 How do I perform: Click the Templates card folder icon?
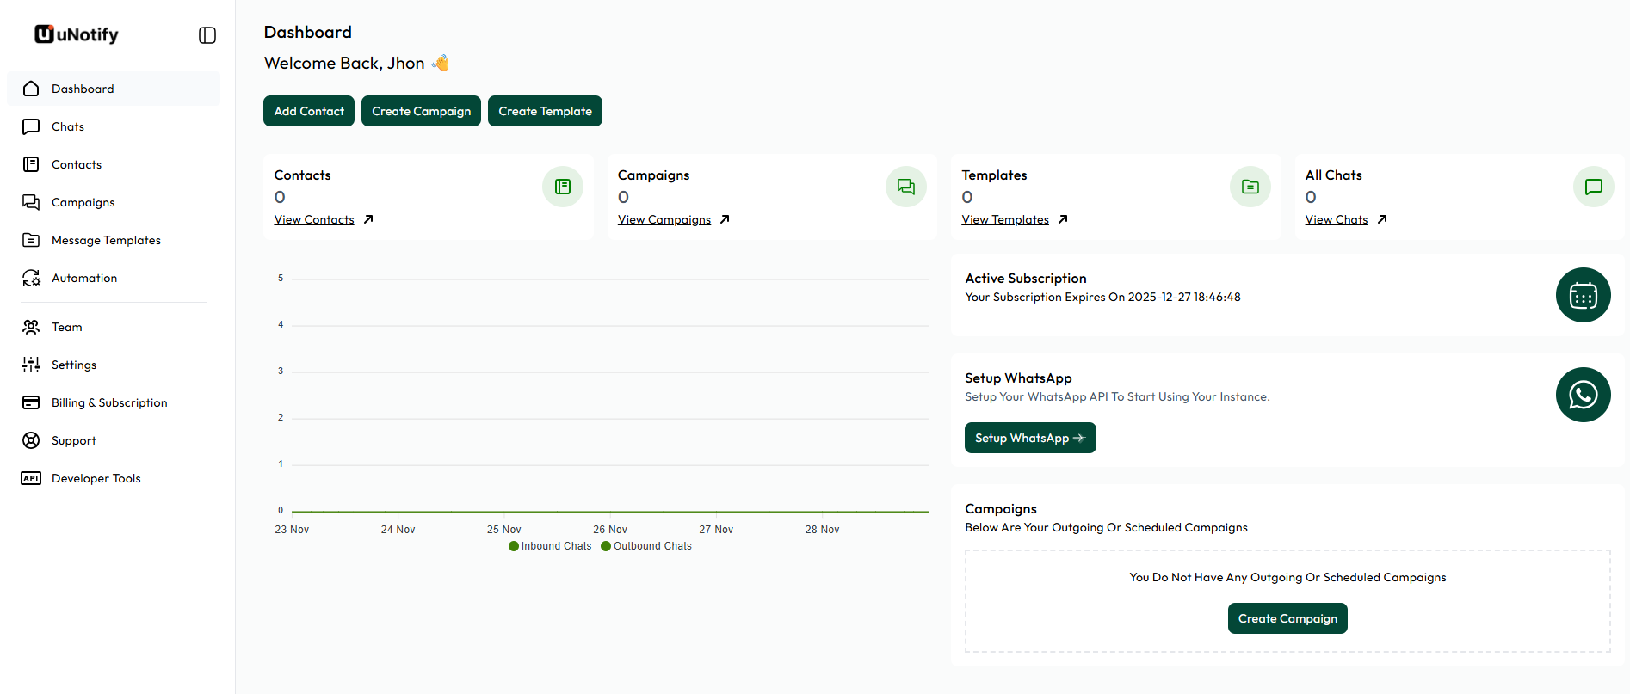click(1250, 187)
